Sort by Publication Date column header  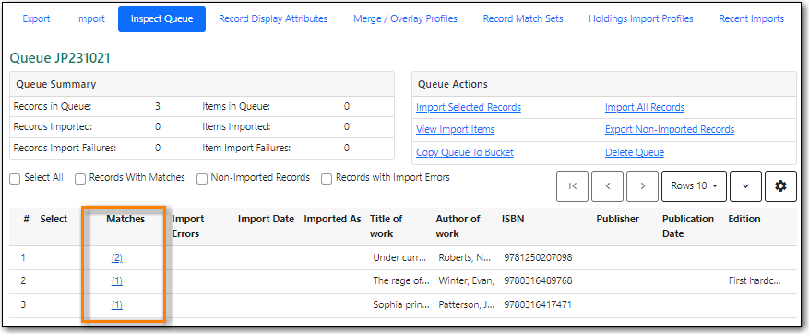click(x=688, y=226)
